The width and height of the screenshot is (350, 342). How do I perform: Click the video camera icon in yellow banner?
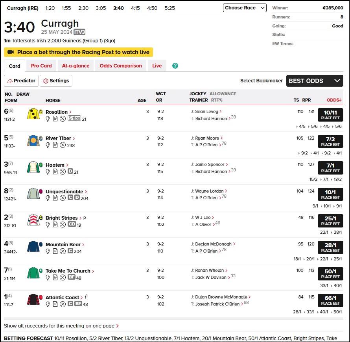click(11, 52)
